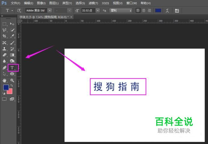208x144 pixels.
Task: Select the Blur tool
Action: tap(5, 61)
